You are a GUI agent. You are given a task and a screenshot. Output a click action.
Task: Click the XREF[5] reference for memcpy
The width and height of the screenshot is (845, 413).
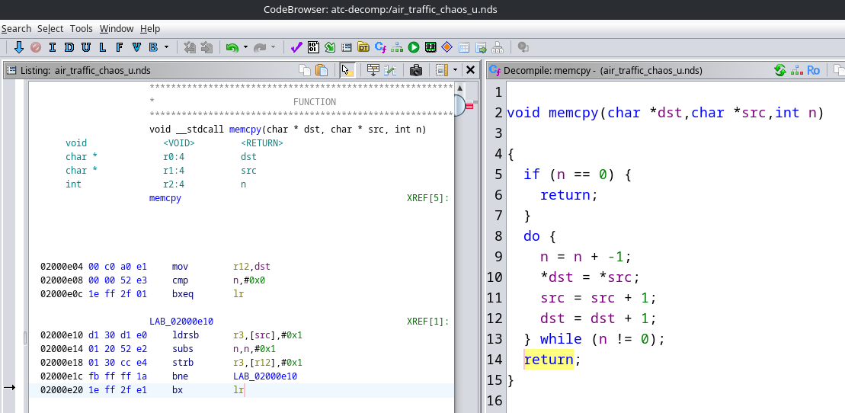click(428, 198)
